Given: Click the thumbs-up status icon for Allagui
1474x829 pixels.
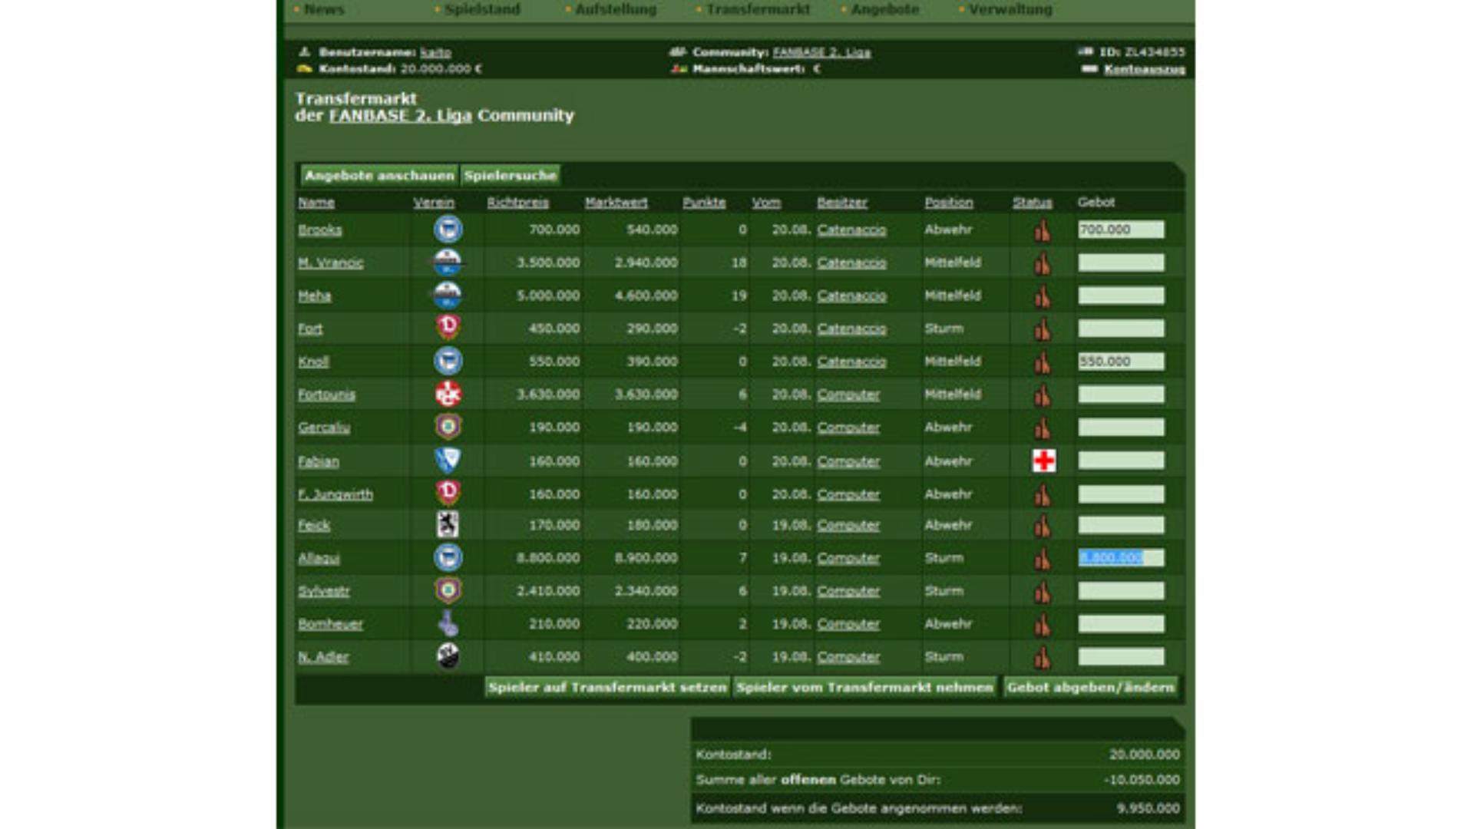Looking at the screenshot, I should click(x=1042, y=559).
